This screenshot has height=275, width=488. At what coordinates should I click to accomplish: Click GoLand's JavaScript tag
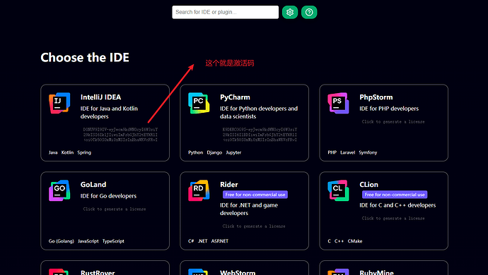tap(88, 241)
